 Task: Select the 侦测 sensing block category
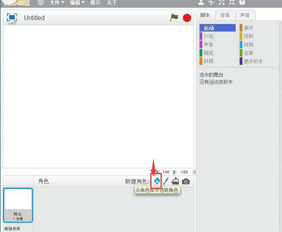pos(247,44)
